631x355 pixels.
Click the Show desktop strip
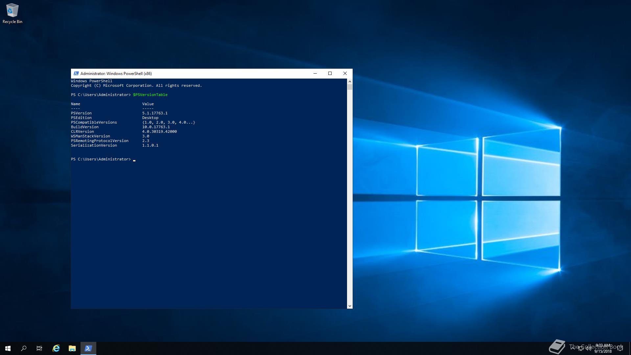click(x=630, y=348)
